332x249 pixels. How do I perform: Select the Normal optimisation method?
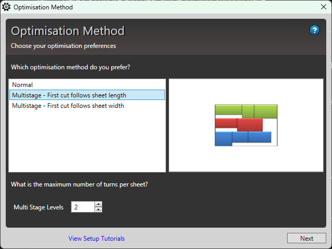point(22,85)
